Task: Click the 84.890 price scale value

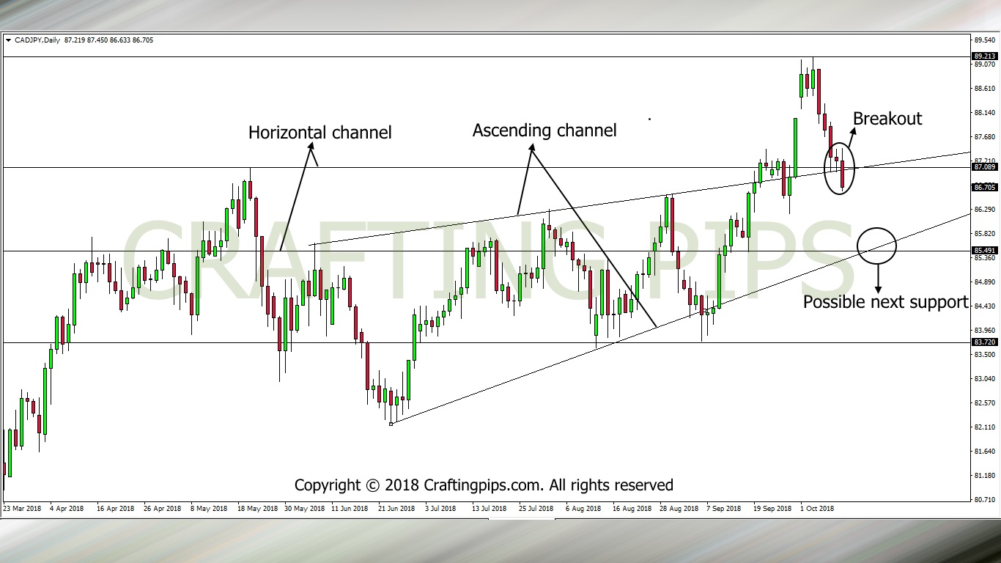Action: (x=984, y=282)
